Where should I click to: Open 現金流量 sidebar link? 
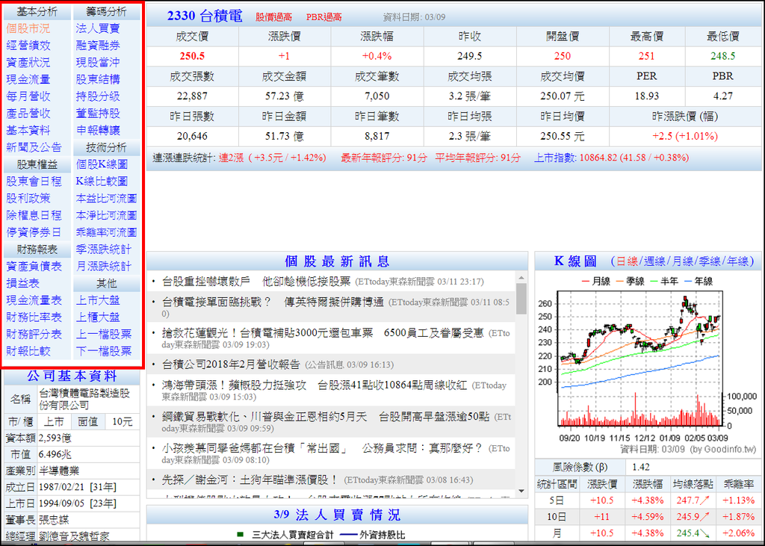coord(28,79)
